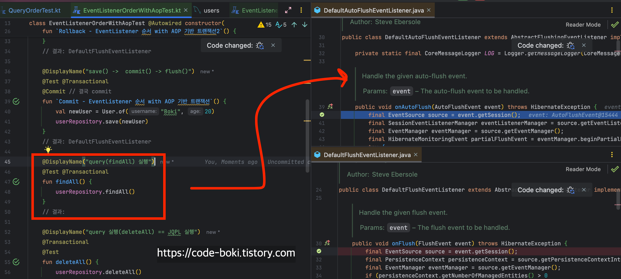Viewport: 621px width, 279px height.
Task: Open DefaultFlushEventListener tab options menu
Action: click(612, 155)
